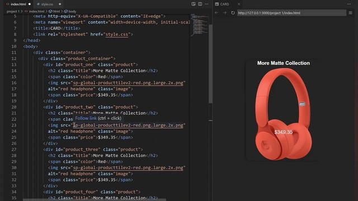358x201 pixels.
Task: Click the 'product_two' div on line 20
Action: [x=91, y=107]
